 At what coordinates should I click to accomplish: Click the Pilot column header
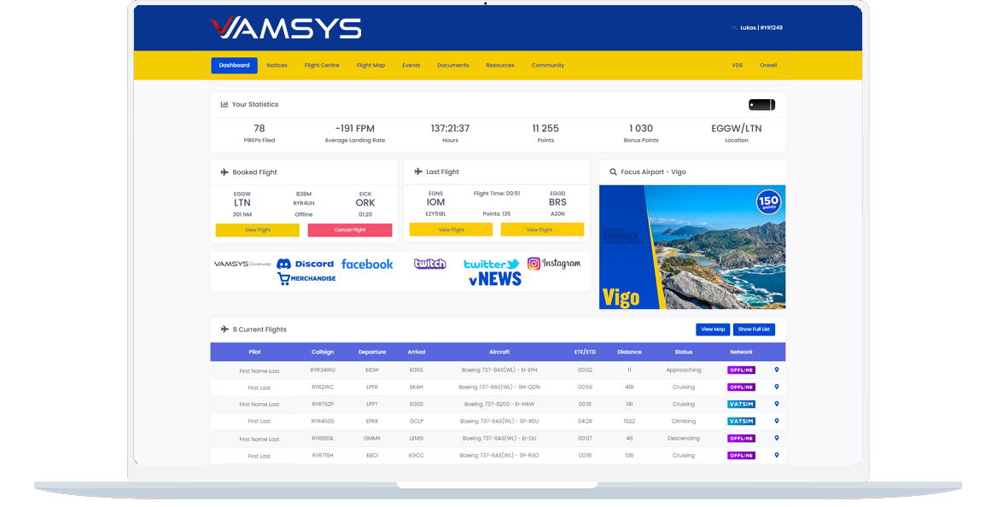(254, 353)
